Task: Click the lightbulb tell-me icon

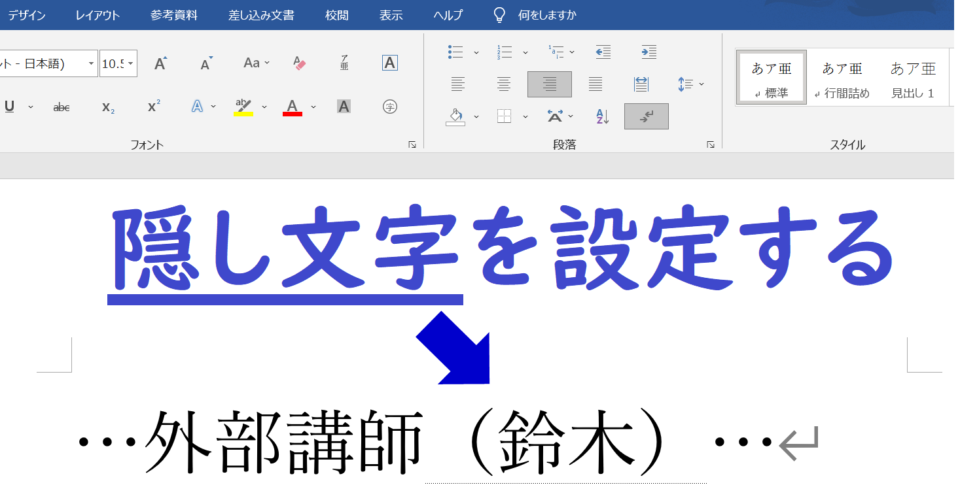Action: tap(499, 15)
